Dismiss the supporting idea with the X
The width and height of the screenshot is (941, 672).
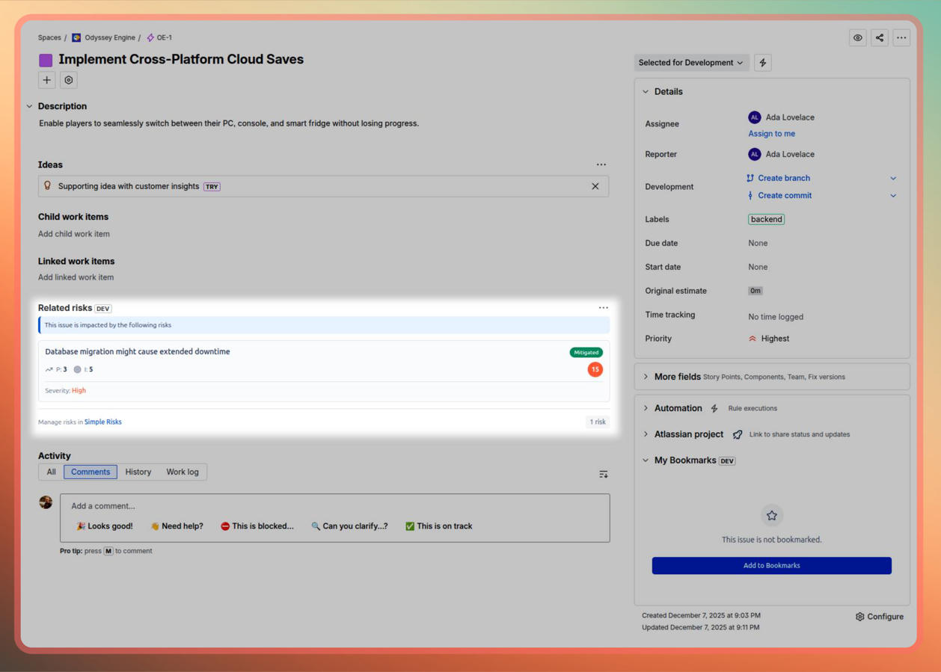coord(595,185)
